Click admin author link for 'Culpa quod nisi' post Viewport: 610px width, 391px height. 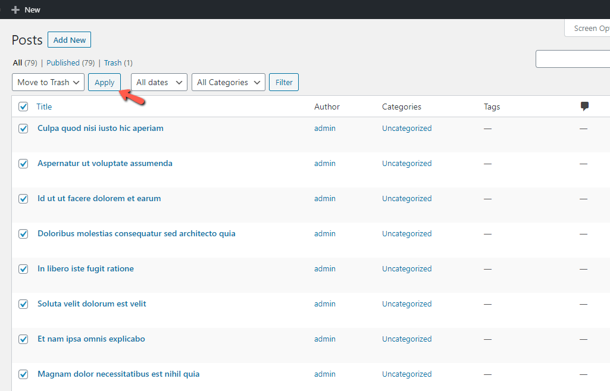[325, 128]
